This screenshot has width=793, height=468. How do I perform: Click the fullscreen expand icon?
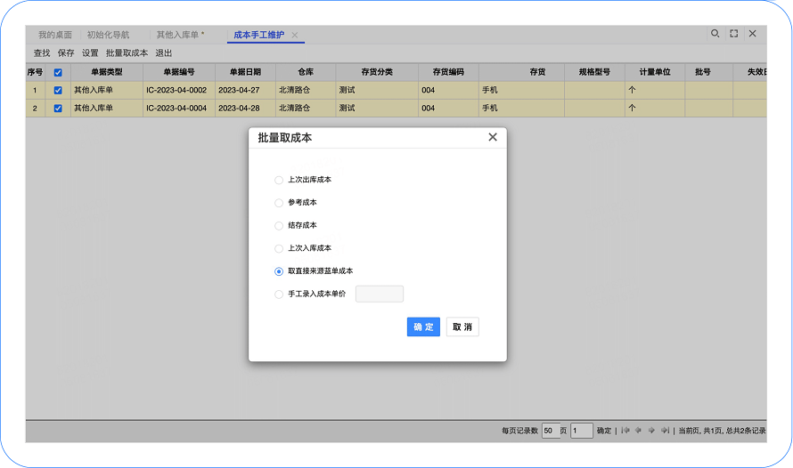pyautogui.click(x=733, y=34)
